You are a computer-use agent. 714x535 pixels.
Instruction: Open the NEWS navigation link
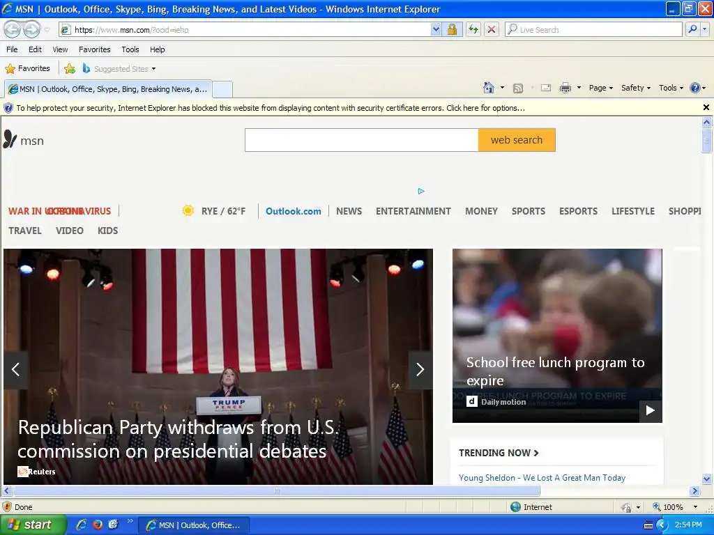tap(349, 211)
